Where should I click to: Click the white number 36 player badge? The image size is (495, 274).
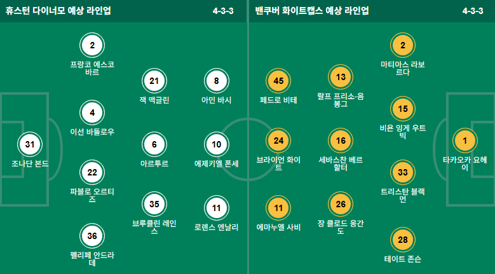point(92,236)
